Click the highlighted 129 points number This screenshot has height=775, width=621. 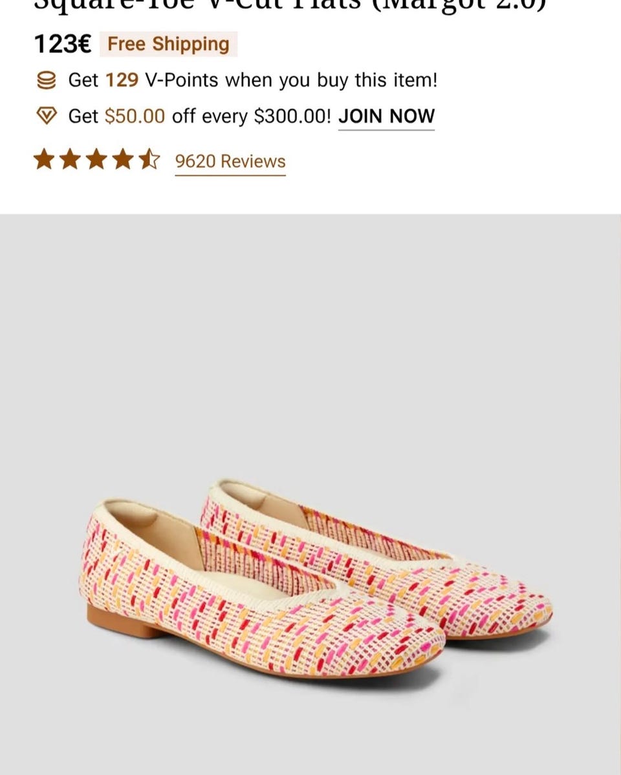tap(122, 81)
